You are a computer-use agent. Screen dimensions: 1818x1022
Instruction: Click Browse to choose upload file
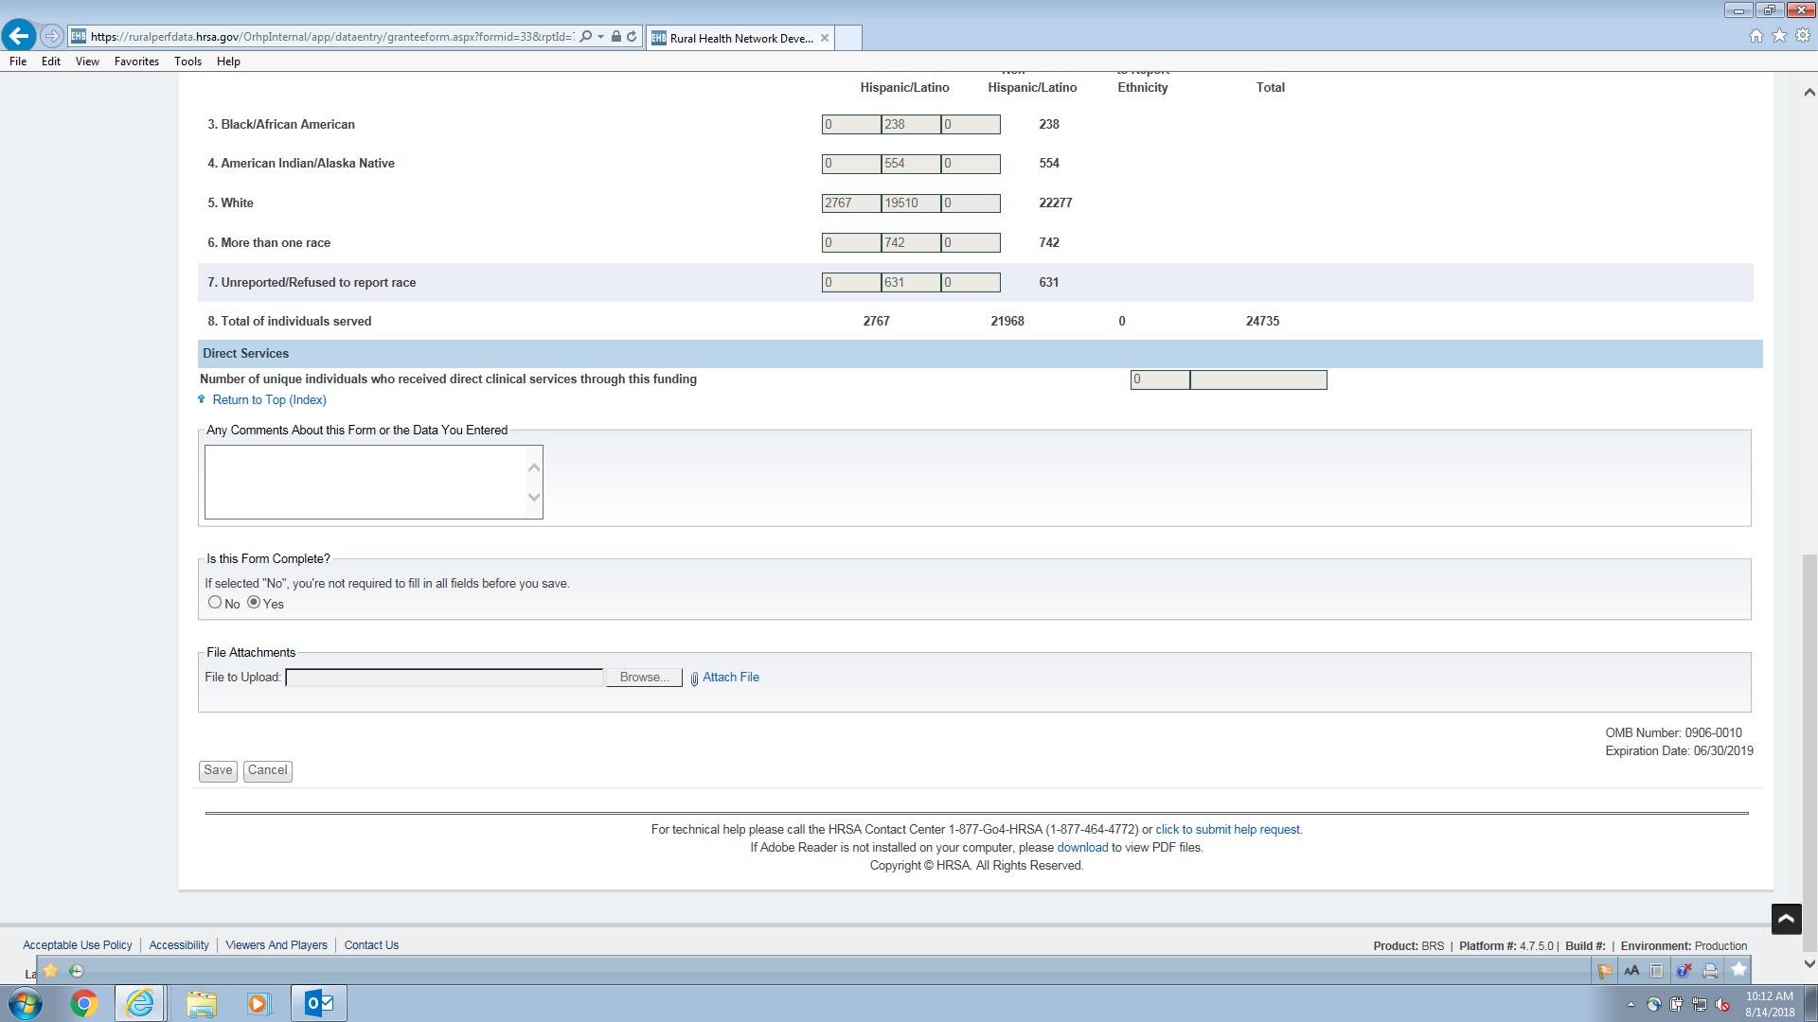click(644, 678)
